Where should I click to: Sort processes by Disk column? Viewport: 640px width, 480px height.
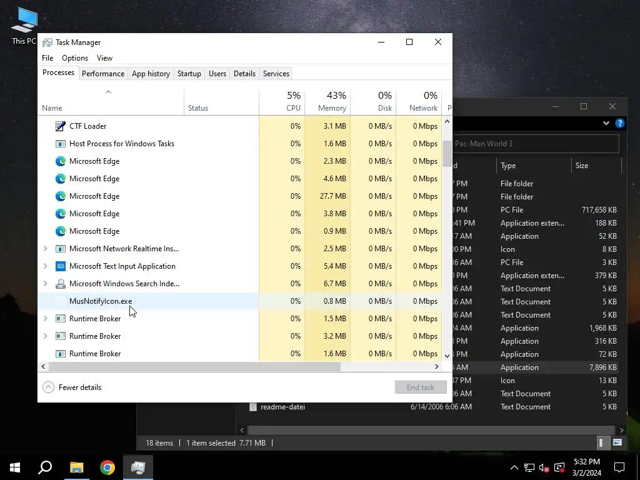click(x=374, y=101)
